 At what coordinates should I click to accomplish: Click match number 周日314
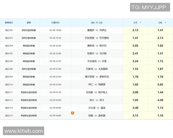pyautogui.click(x=9, y=108)
